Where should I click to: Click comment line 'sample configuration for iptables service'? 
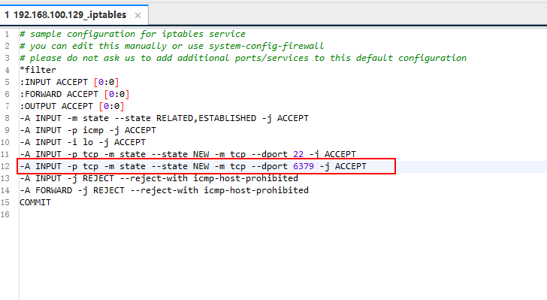coord(132,34)
